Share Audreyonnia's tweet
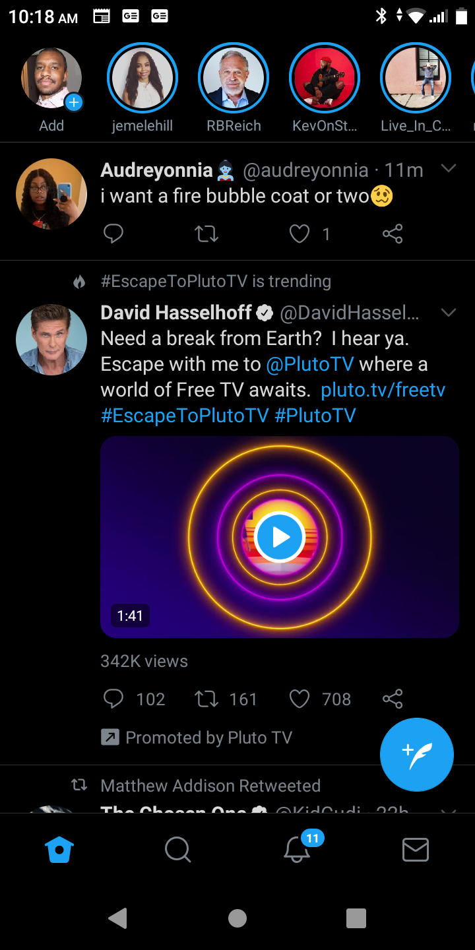This screenshot has height=950, width=475. (x=393, y=234)
